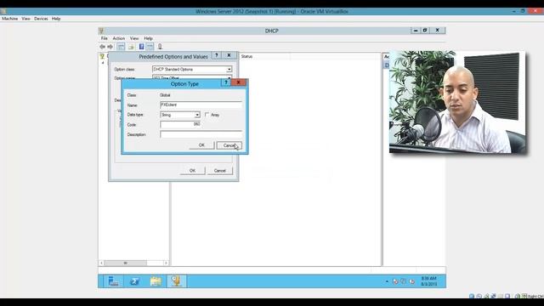Click the Code input field
The width and height of the screenshot is (544, 306).
point(180,125)
